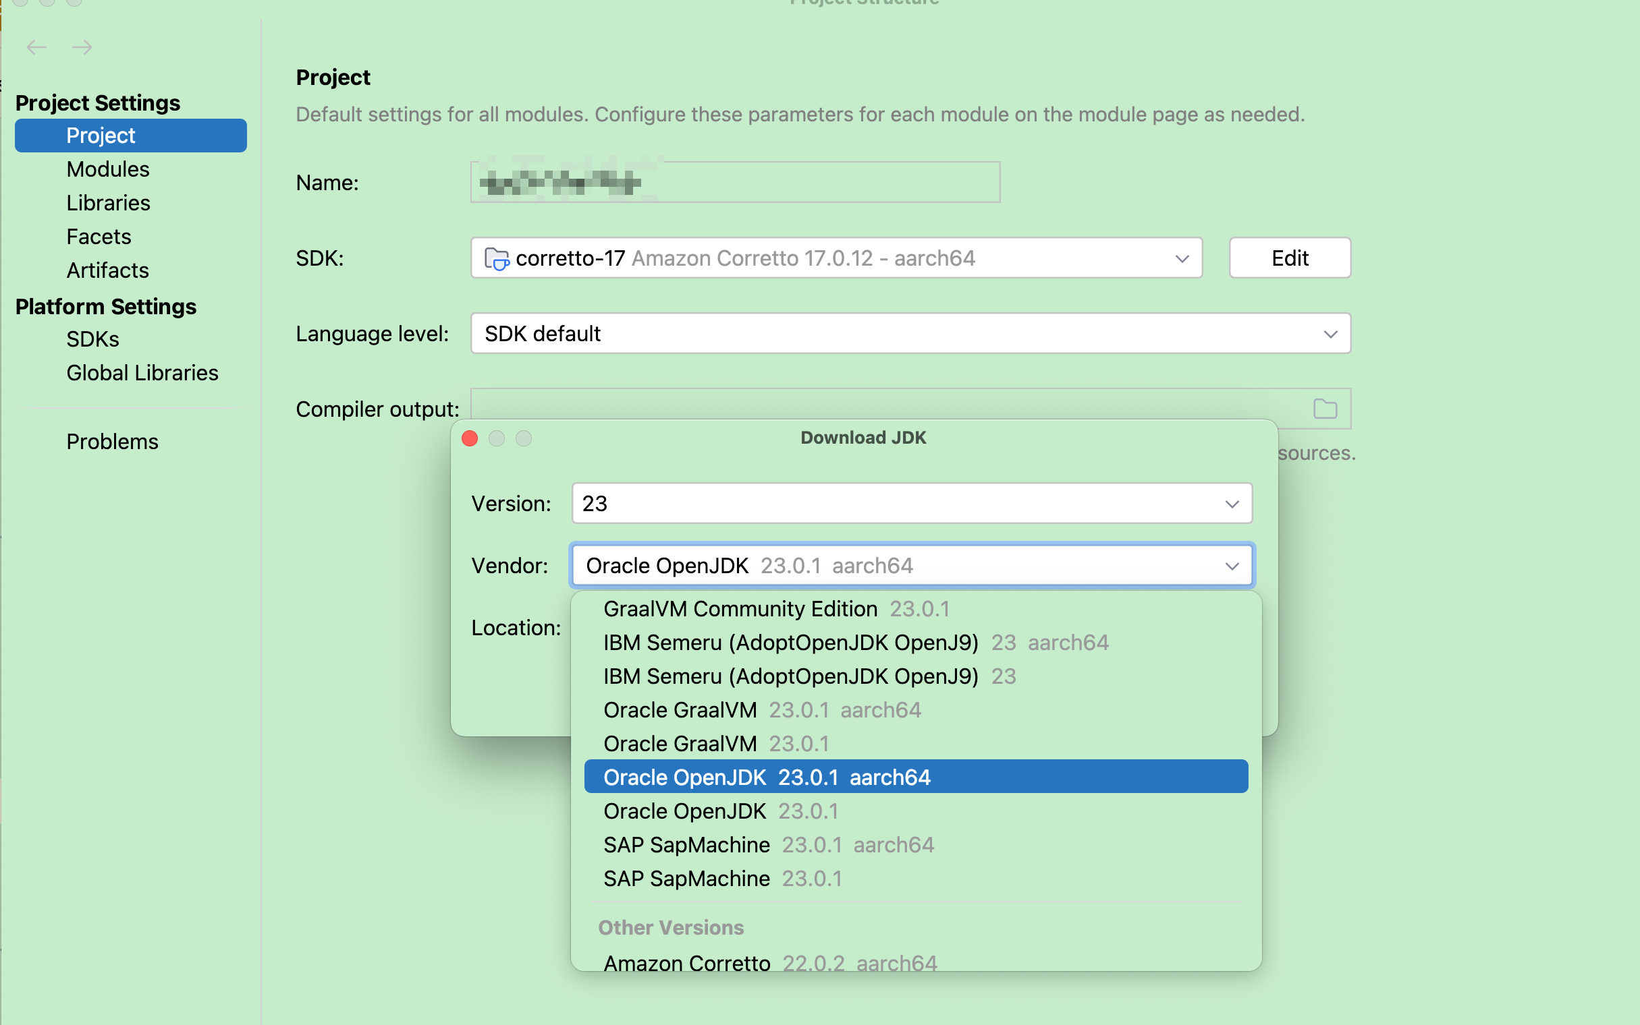Collapse the Vendor dropdown chevron
Image resolution: width=1640 pixels, height=1025 pixels.
pos(1231,565)
